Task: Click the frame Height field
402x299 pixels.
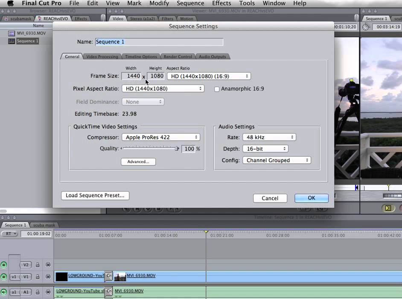Action: 156,76
